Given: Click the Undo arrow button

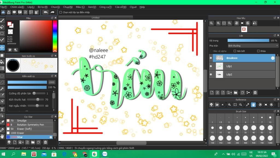Looking at the screenshot, I should coord(46,12).
